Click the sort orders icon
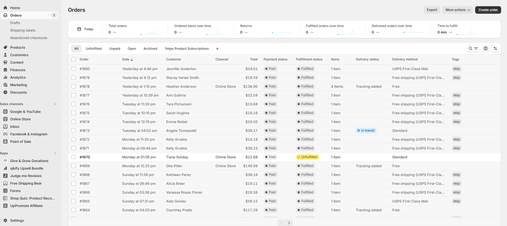This screenshot has width=507, height=226. click(x=495, y=48)
